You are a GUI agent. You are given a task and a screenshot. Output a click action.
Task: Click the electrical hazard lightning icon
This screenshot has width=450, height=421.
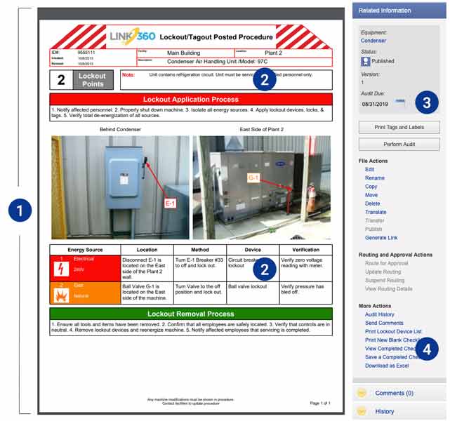tap(60, 267)
